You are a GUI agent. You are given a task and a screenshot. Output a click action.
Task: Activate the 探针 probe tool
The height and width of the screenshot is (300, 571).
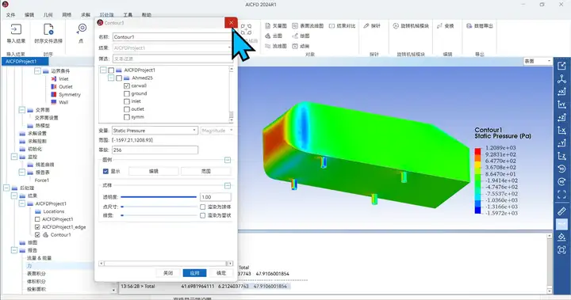pyautogui.click(x=372, y=26)
